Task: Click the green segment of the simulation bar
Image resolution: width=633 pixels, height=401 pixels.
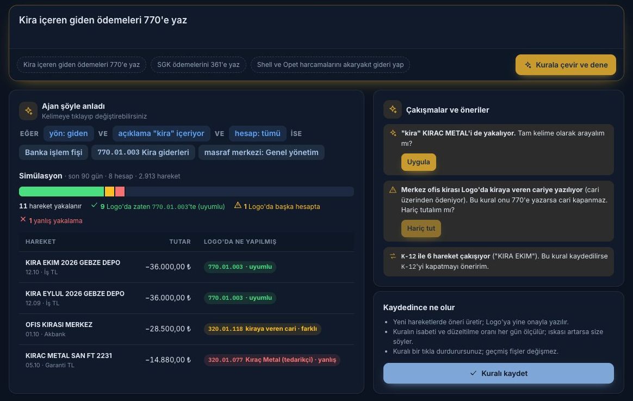Action: (61, 192)
